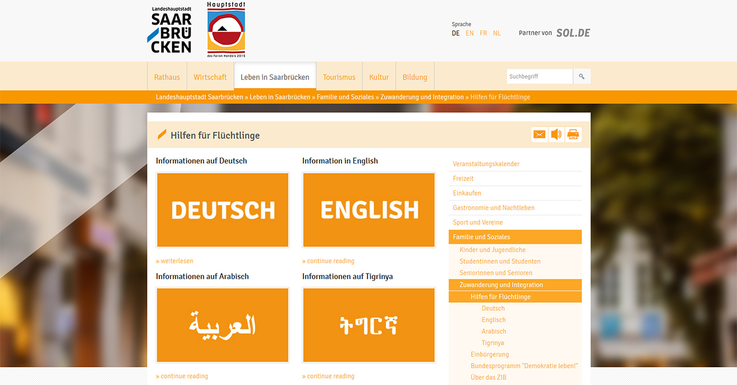Click the Information in English heading
Viewport: 737px width, 385px height.
pos(340,161)
